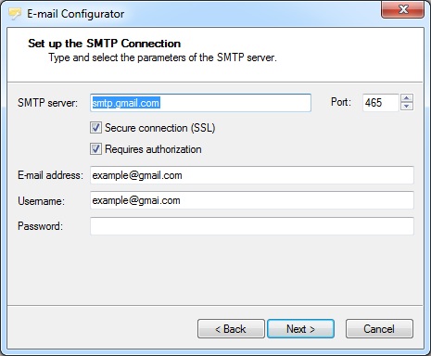Click the E-mail address label
The height and width of the screenshot is (356, 431).
coord(50,175)
